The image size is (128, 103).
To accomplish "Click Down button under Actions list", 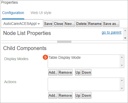I will [86, 95].
